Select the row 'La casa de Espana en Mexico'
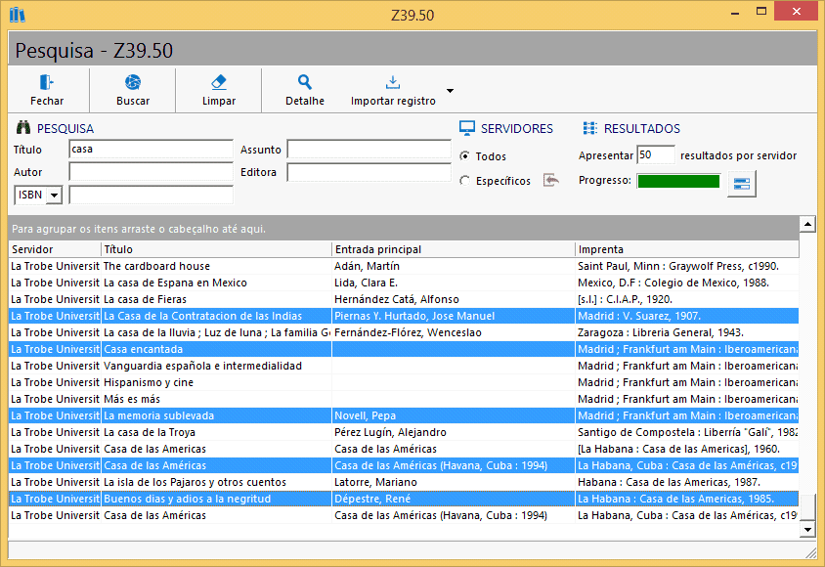This screenshot has height=567, width=825. pos(404,283)
